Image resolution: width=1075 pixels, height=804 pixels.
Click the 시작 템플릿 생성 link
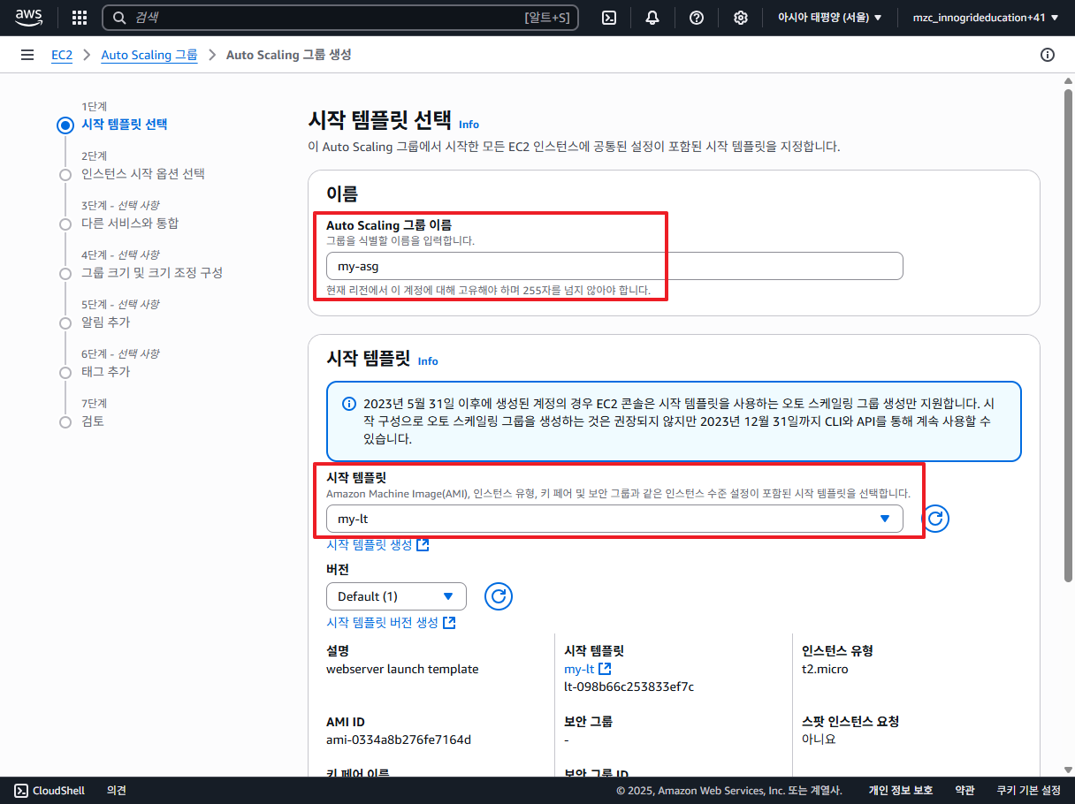click(x=370, y=545)
